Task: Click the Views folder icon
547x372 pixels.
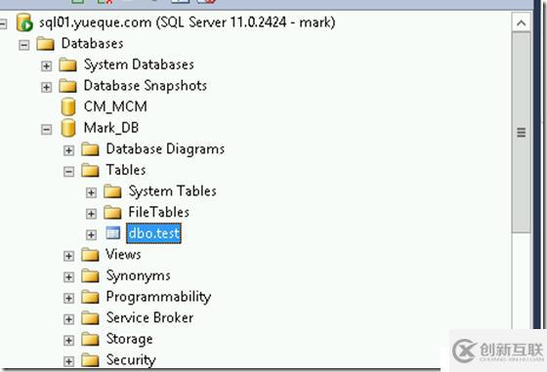Action: (x=90, y=255)
